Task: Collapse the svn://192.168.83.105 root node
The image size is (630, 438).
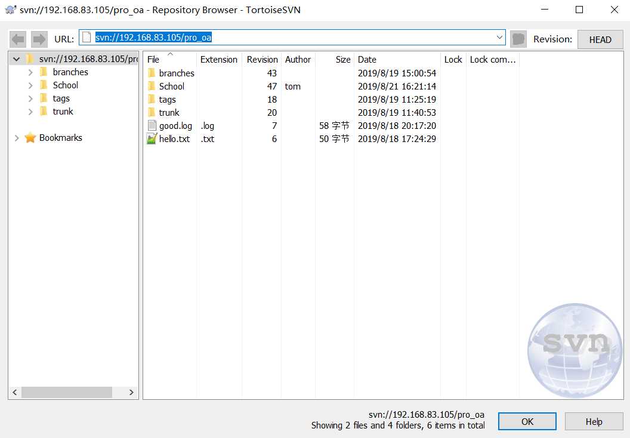Action: pyautogui.click(x=17, y=59)
